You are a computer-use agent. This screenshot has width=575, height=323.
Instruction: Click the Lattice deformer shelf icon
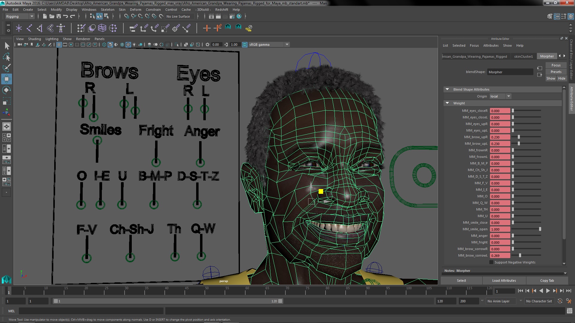pyautogui.click(x=102, y=28)
